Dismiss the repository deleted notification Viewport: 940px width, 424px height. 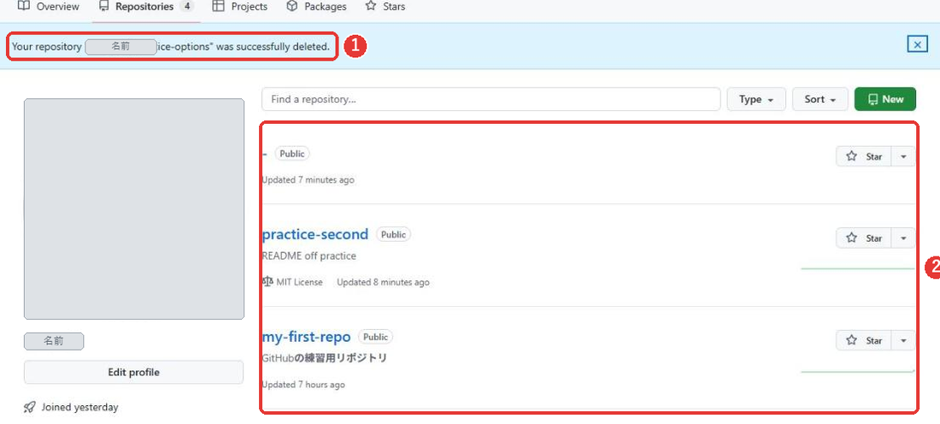click(917, 44)
